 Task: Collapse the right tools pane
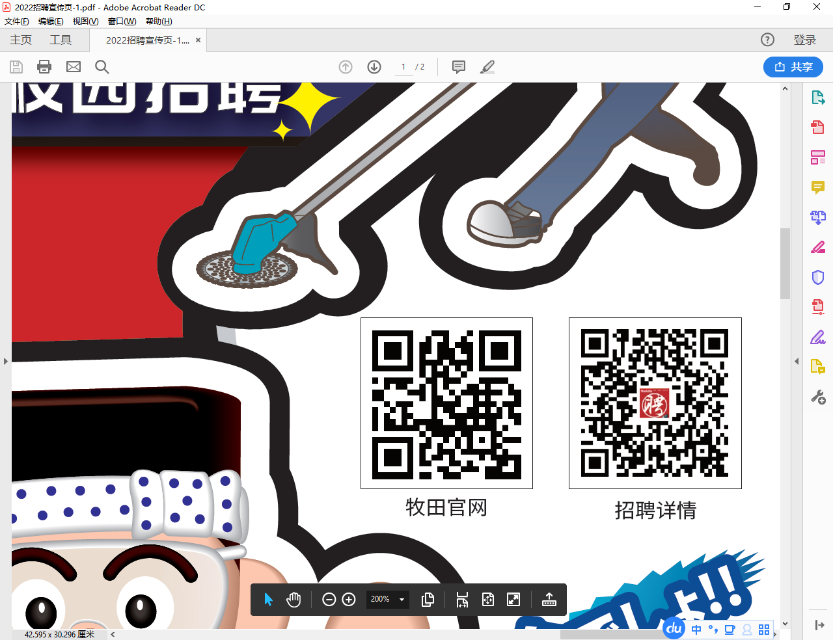pos(797,361)
